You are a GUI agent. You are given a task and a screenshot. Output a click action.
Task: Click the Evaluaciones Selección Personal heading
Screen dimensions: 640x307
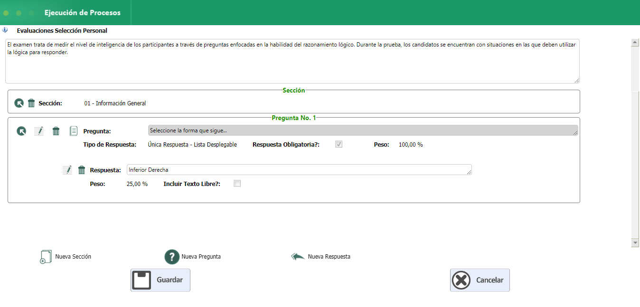(x=62, y=31)
